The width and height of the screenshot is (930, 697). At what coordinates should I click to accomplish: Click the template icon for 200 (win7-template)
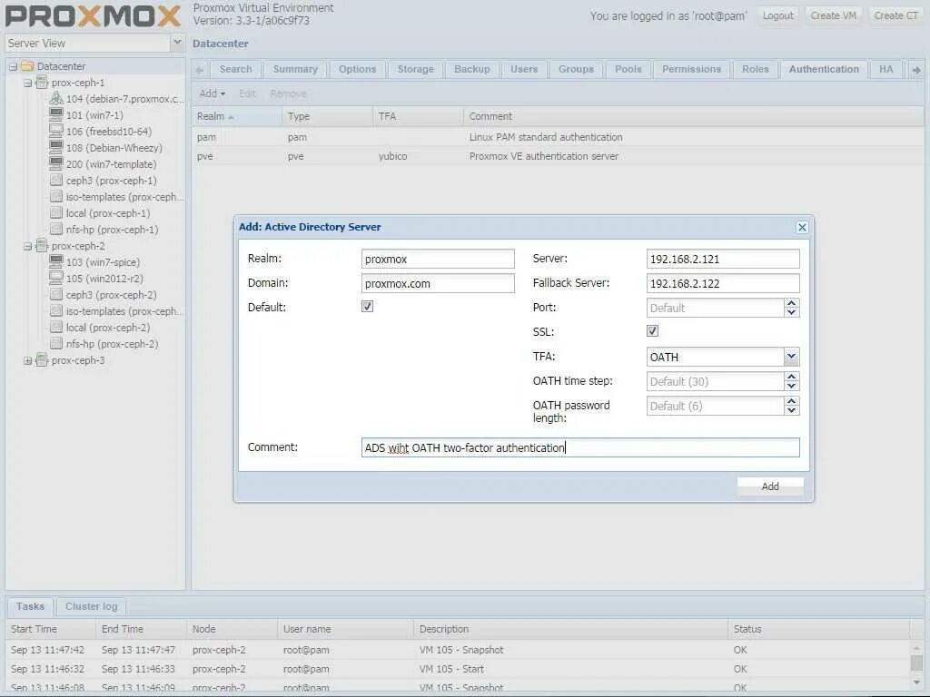click(56, 163)
